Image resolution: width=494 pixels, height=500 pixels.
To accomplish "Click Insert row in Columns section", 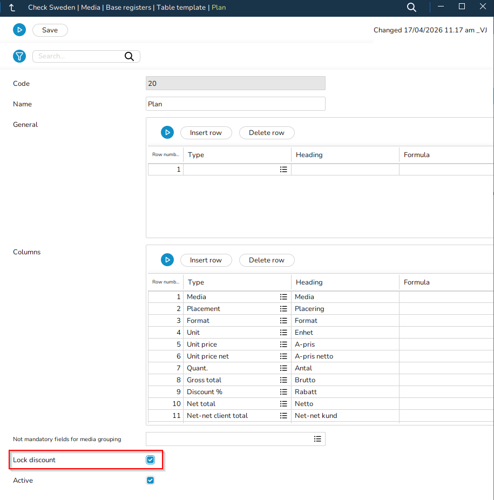I will pyautogui.click(x=206, y=260).
